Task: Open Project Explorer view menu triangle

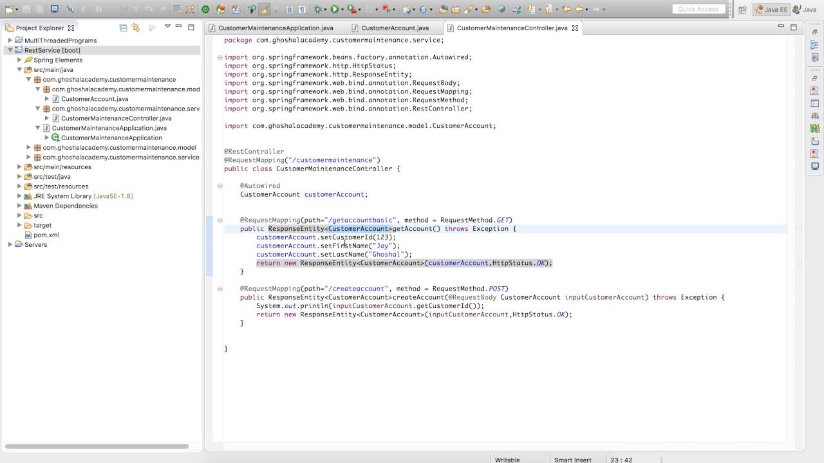Action: (167, 27)
